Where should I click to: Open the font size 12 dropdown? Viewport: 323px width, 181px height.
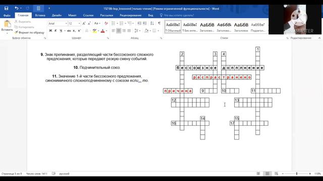(79, 24)
